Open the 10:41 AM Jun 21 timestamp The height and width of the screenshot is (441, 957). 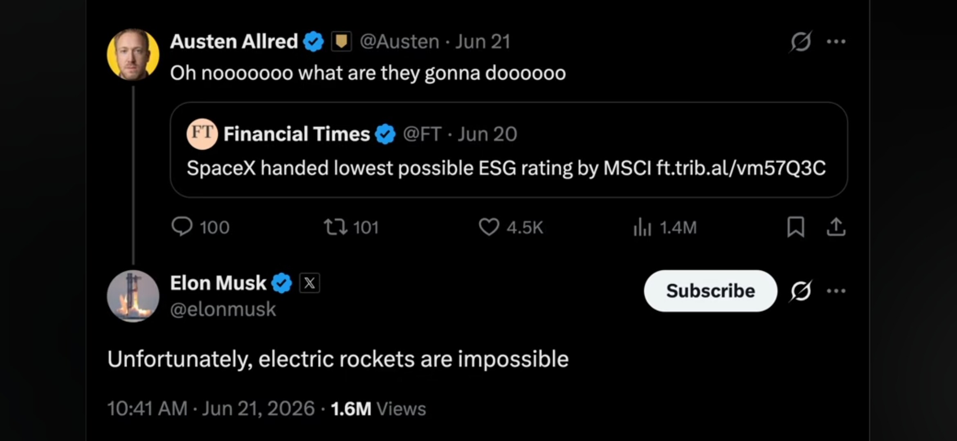tap(211, 408)
